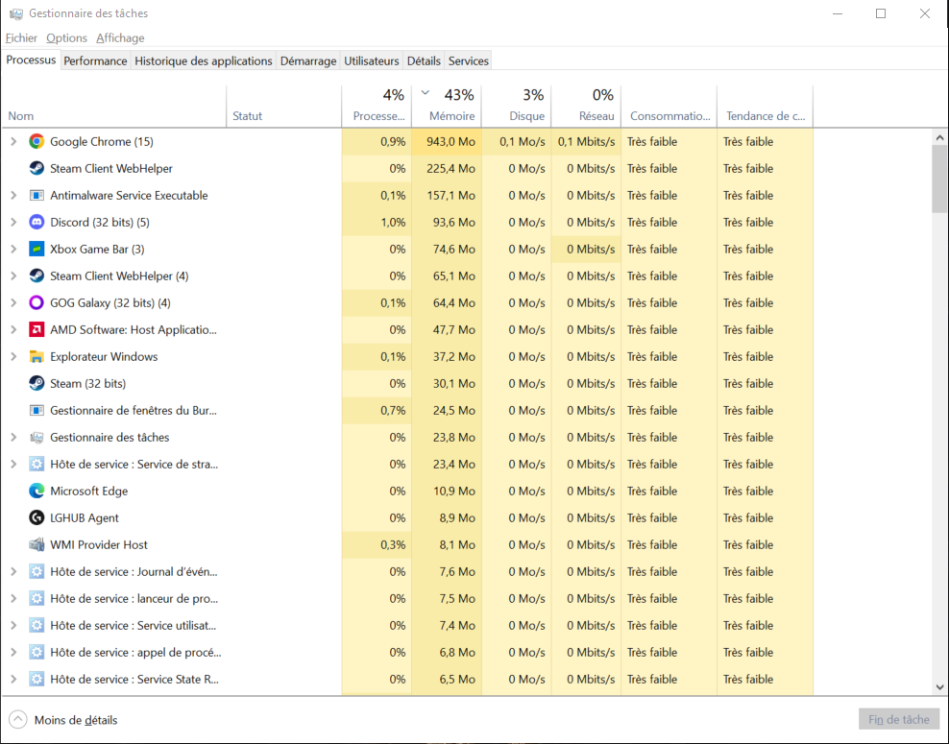Image resolution: width=949 pixels, height=744 pixels.
Task: Select the Discord process icon
Action: click(x=36, y=222)
